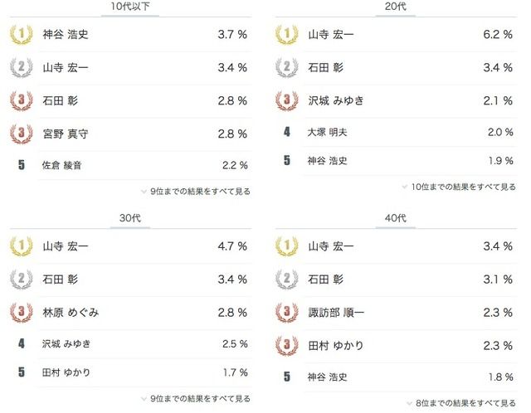Click the bronze medal beside 沢城 みゆき in 20代

286,101
